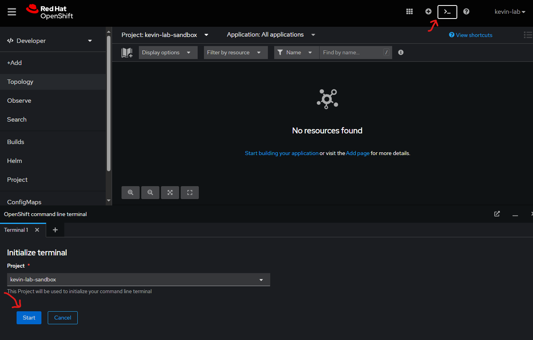Screen dimensions: 533x340
Task: Select the Terminal 1 tab
Action: [16, 230]
